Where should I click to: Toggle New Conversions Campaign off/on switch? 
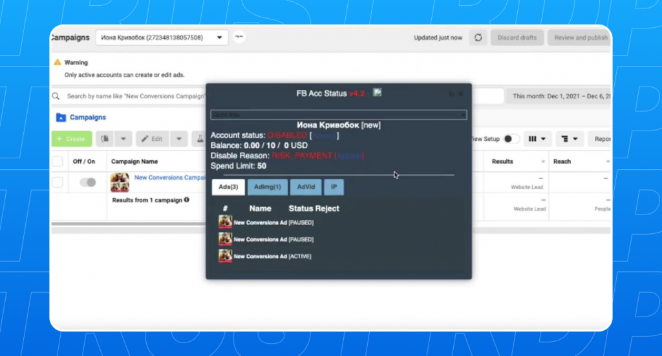(x=88, y=182)
